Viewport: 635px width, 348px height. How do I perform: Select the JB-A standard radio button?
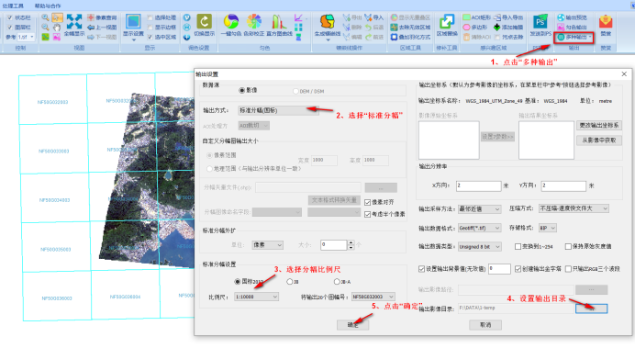pyautogui.click(x=337, y=282)
